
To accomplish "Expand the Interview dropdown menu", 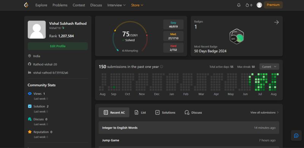I will [x=116, y=5].
